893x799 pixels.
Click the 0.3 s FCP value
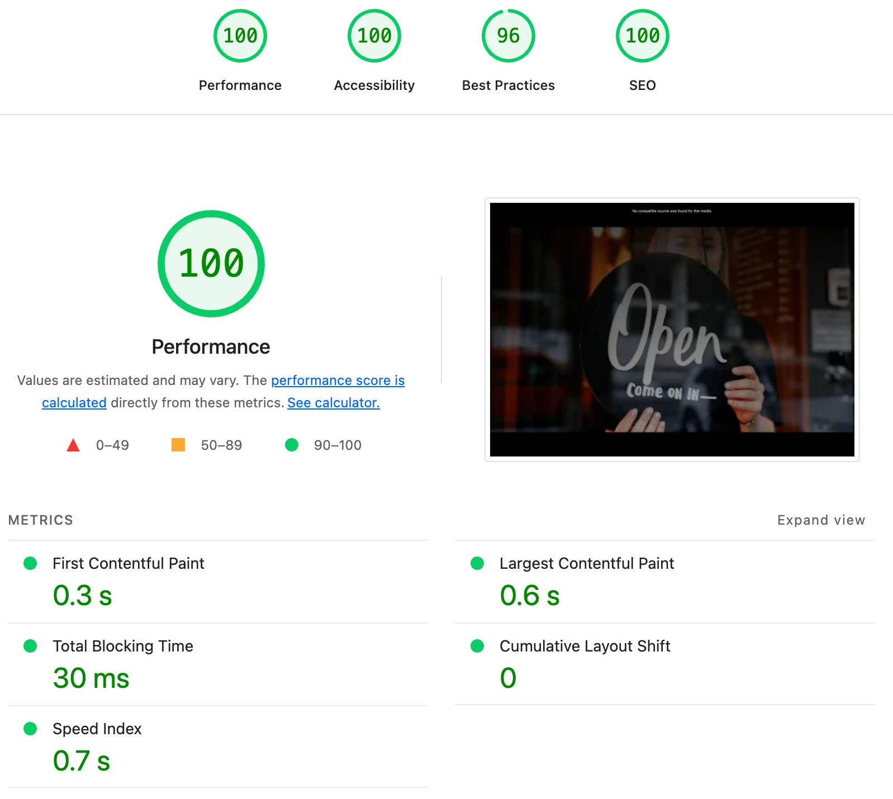83,596
